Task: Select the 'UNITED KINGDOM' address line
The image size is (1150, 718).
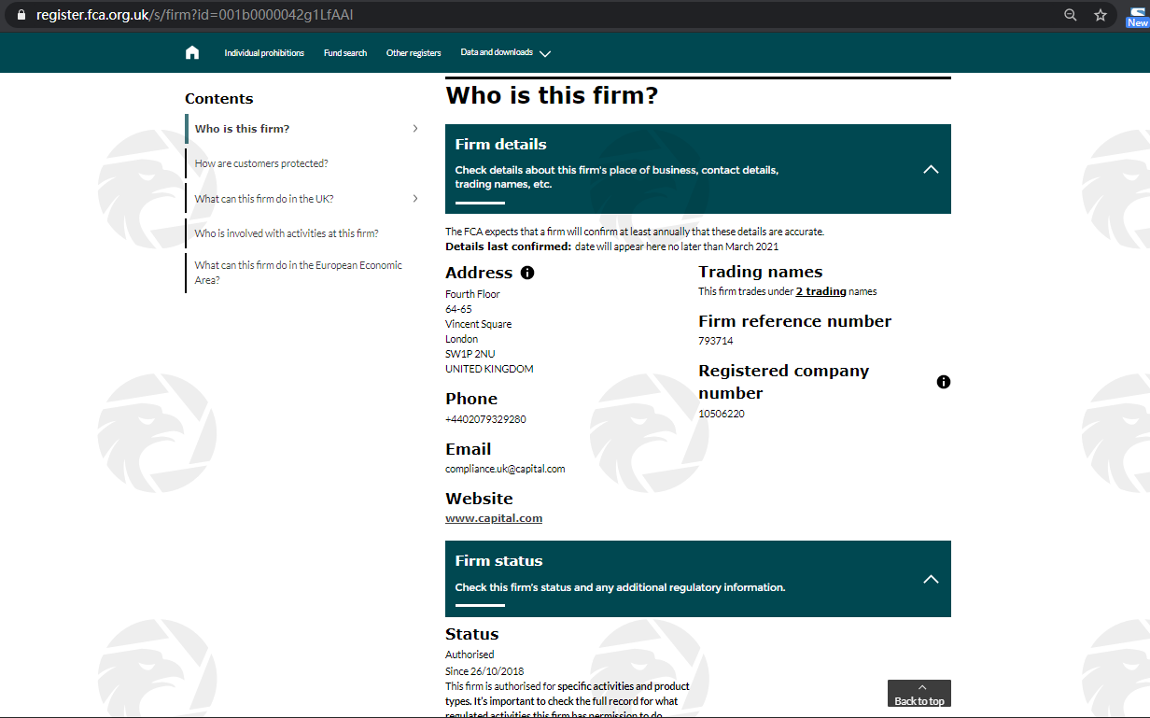Action: point(489,369)
